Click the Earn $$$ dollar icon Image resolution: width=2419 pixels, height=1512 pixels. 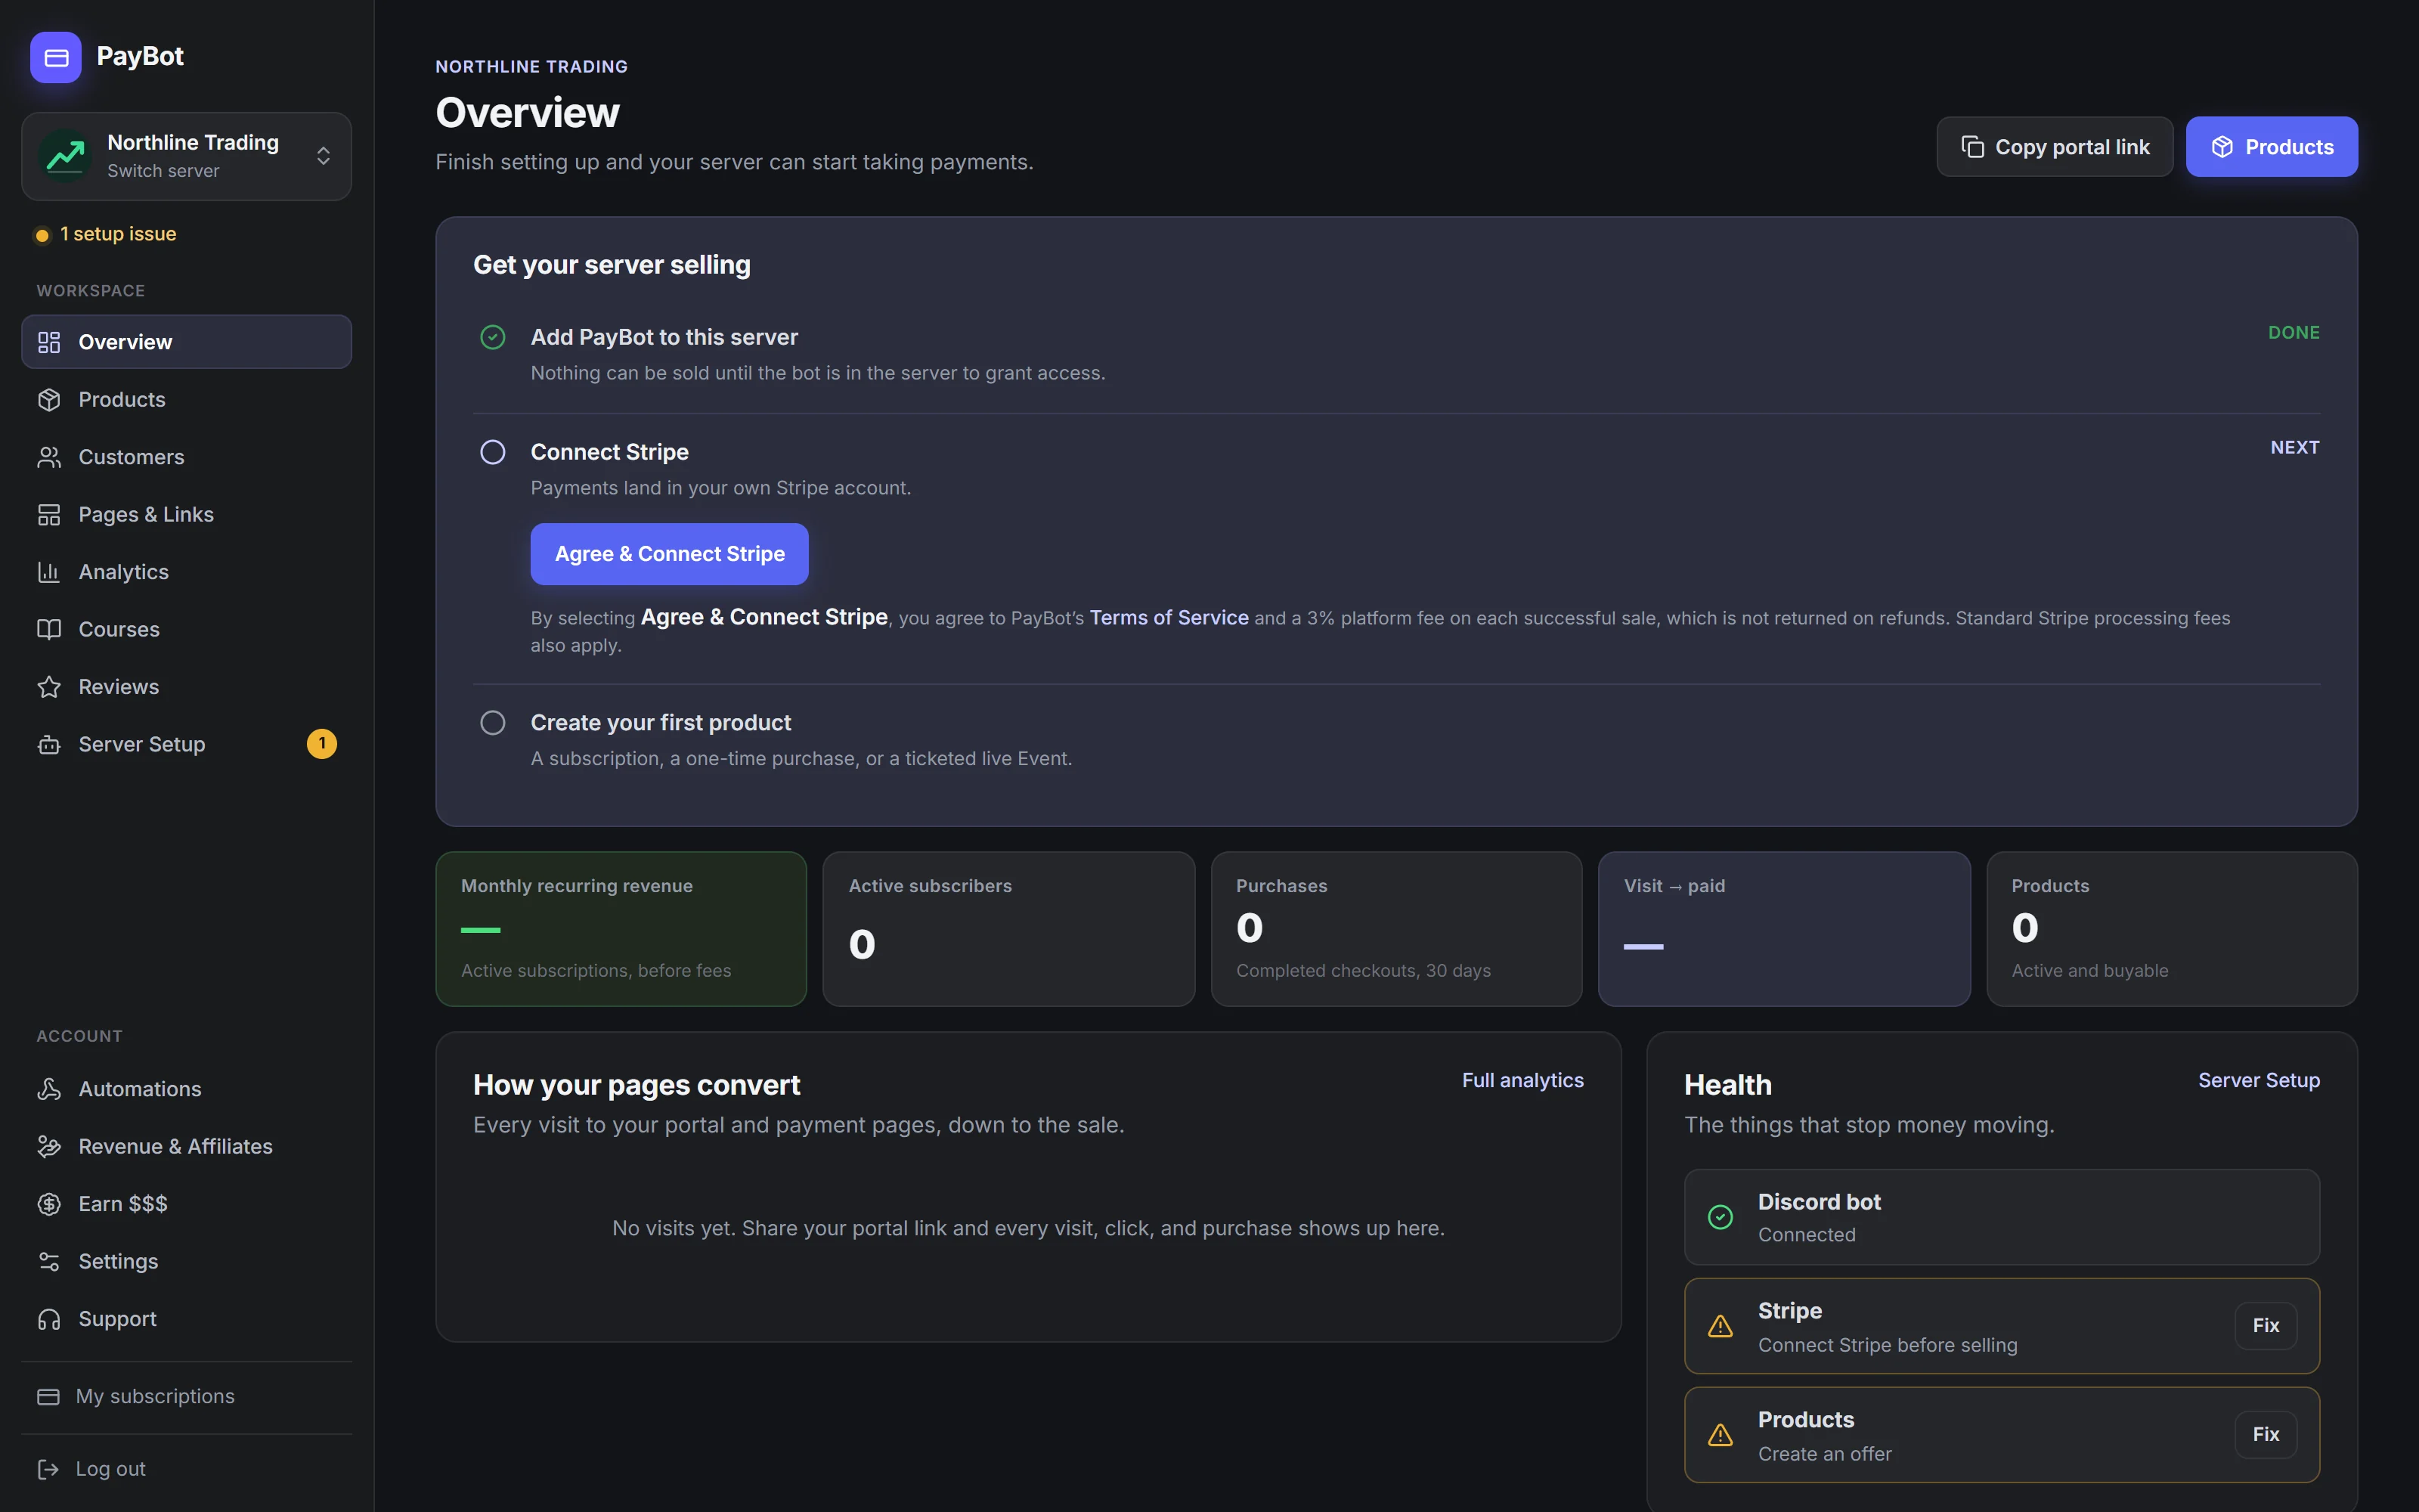(49, 1204)
